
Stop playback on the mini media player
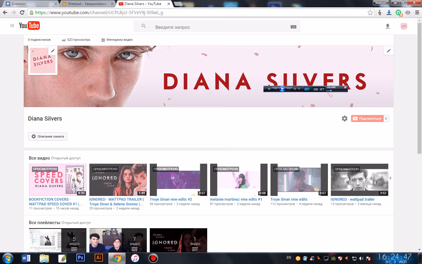[269, 89]
